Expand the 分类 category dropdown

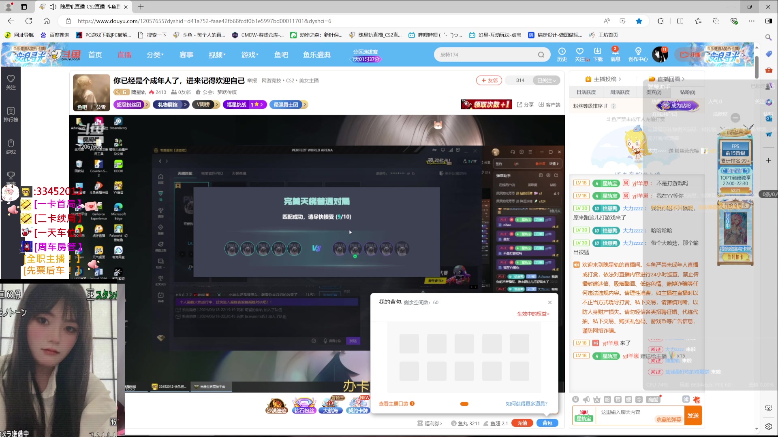coord(155,55)
